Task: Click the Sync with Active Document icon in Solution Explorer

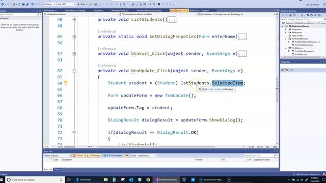Action: point(308,15)
